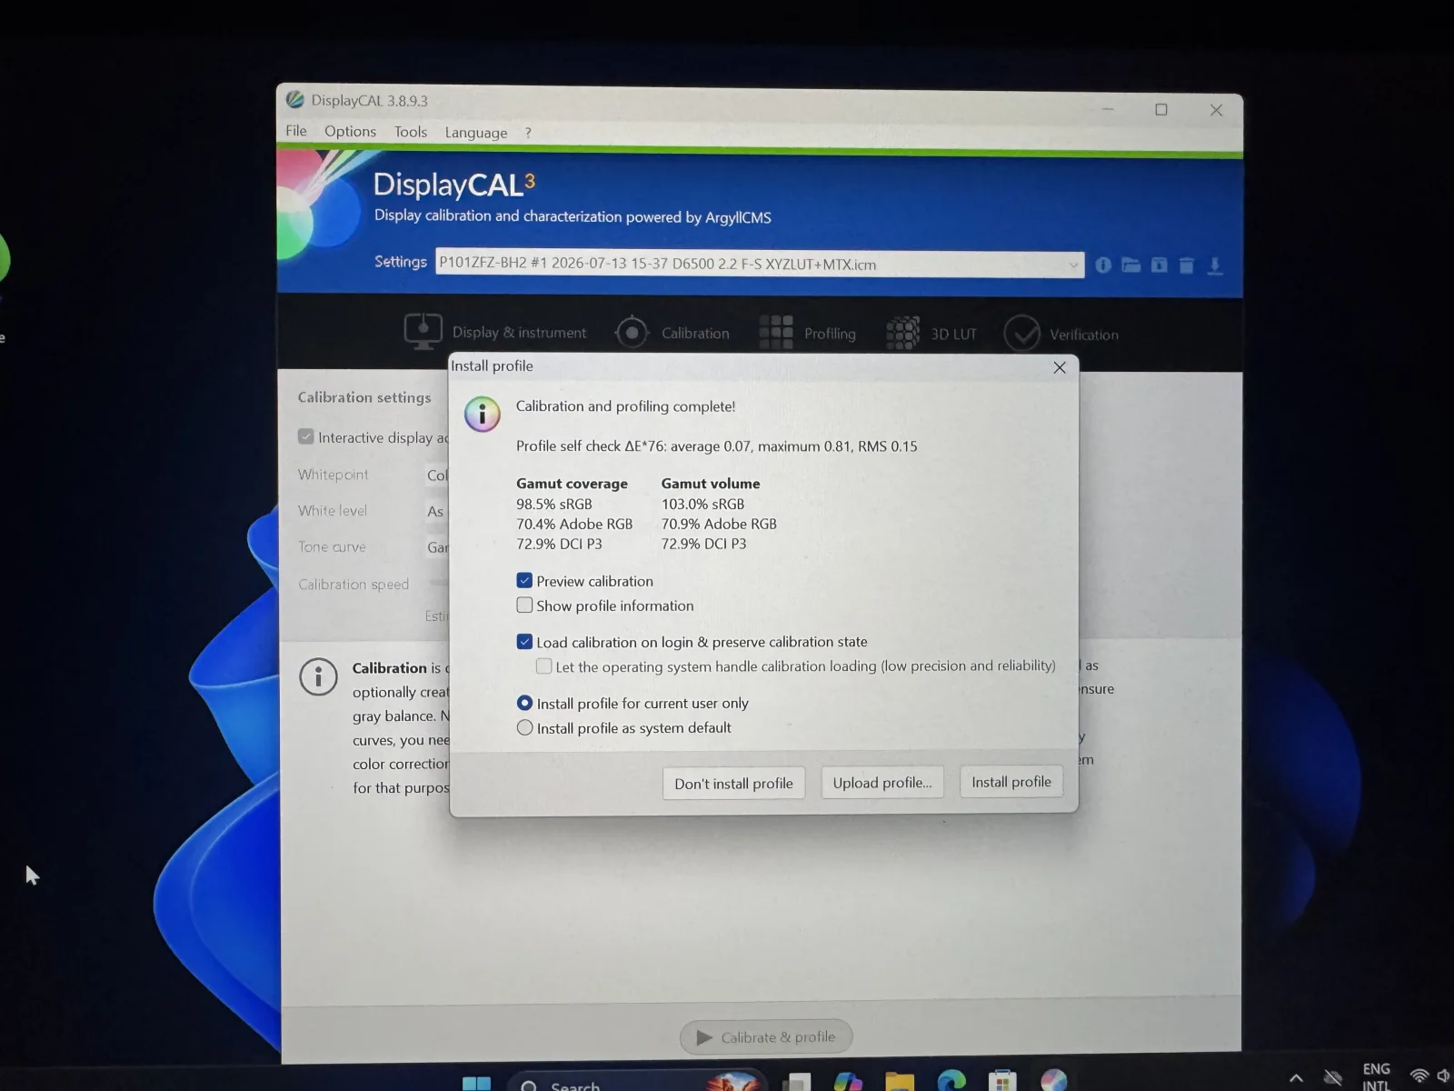Switch to the 3D LUT tab
The image size is (1454, 1091).
click(x=931, y=334)
